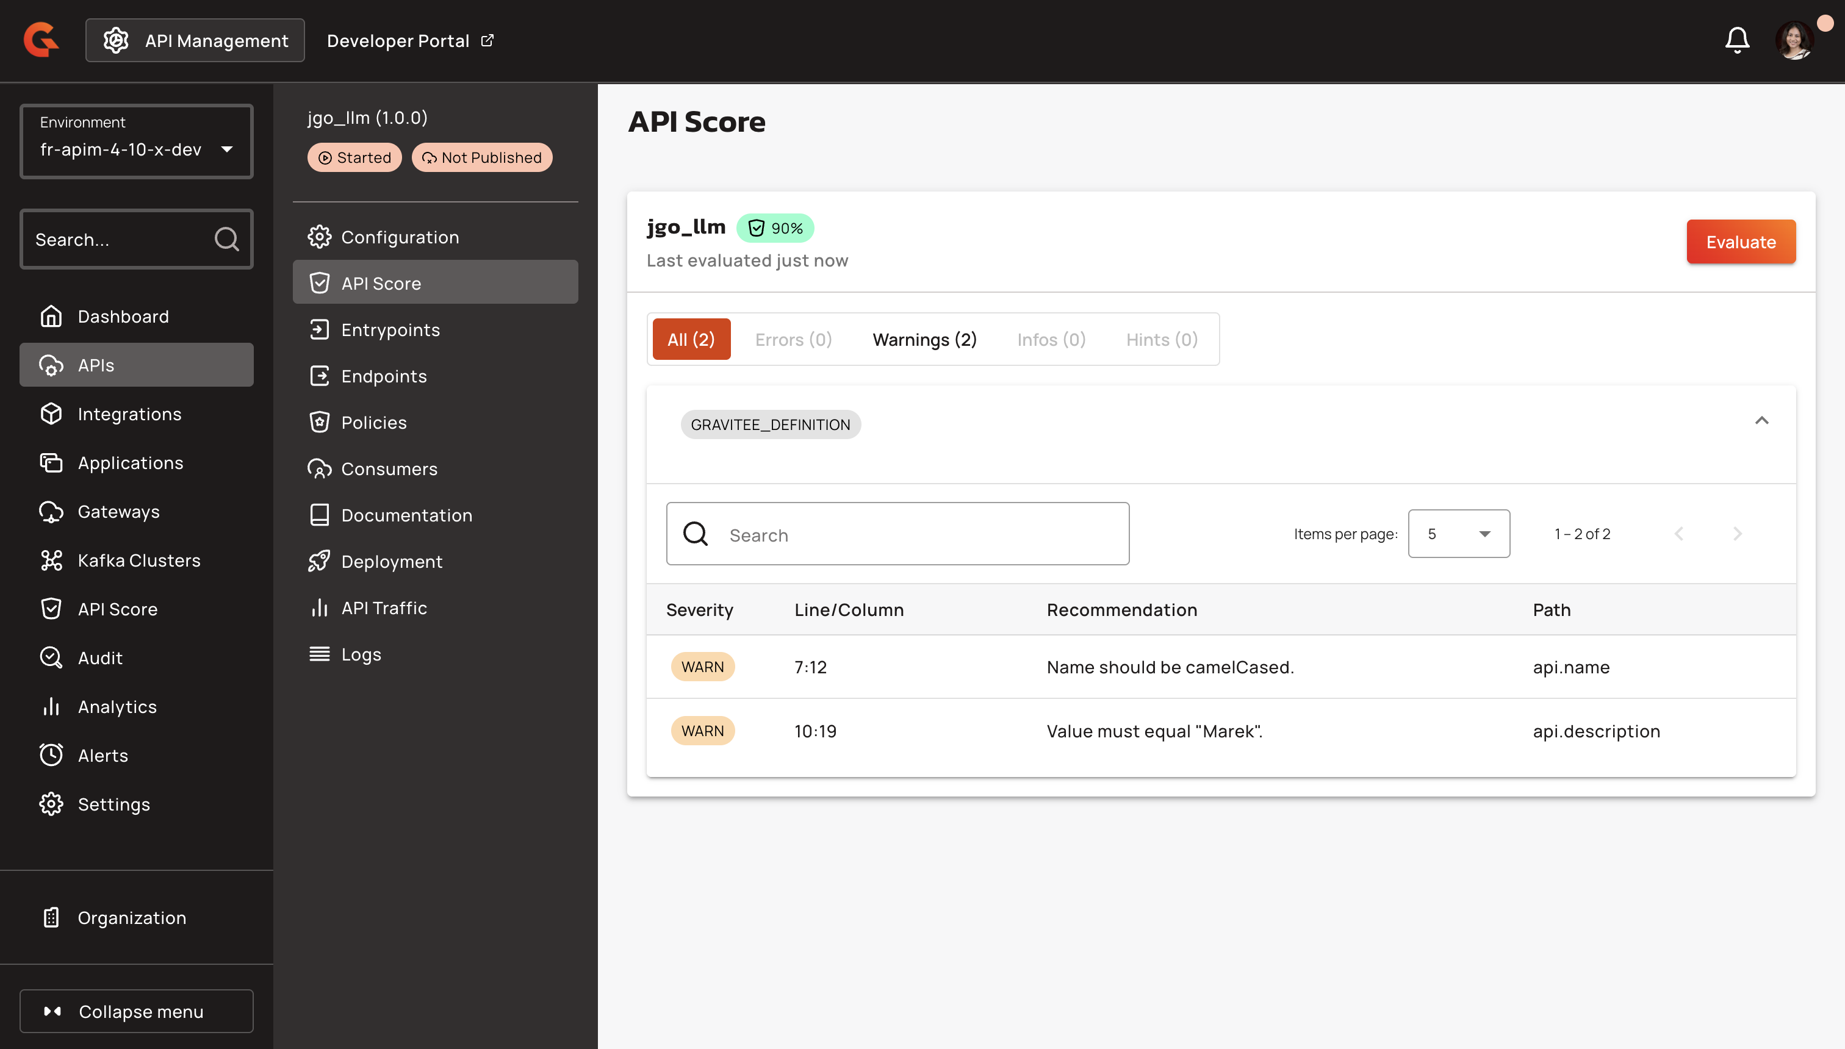Click the recommendations Search field
1845x1049 pixels.
coord(897,535)
